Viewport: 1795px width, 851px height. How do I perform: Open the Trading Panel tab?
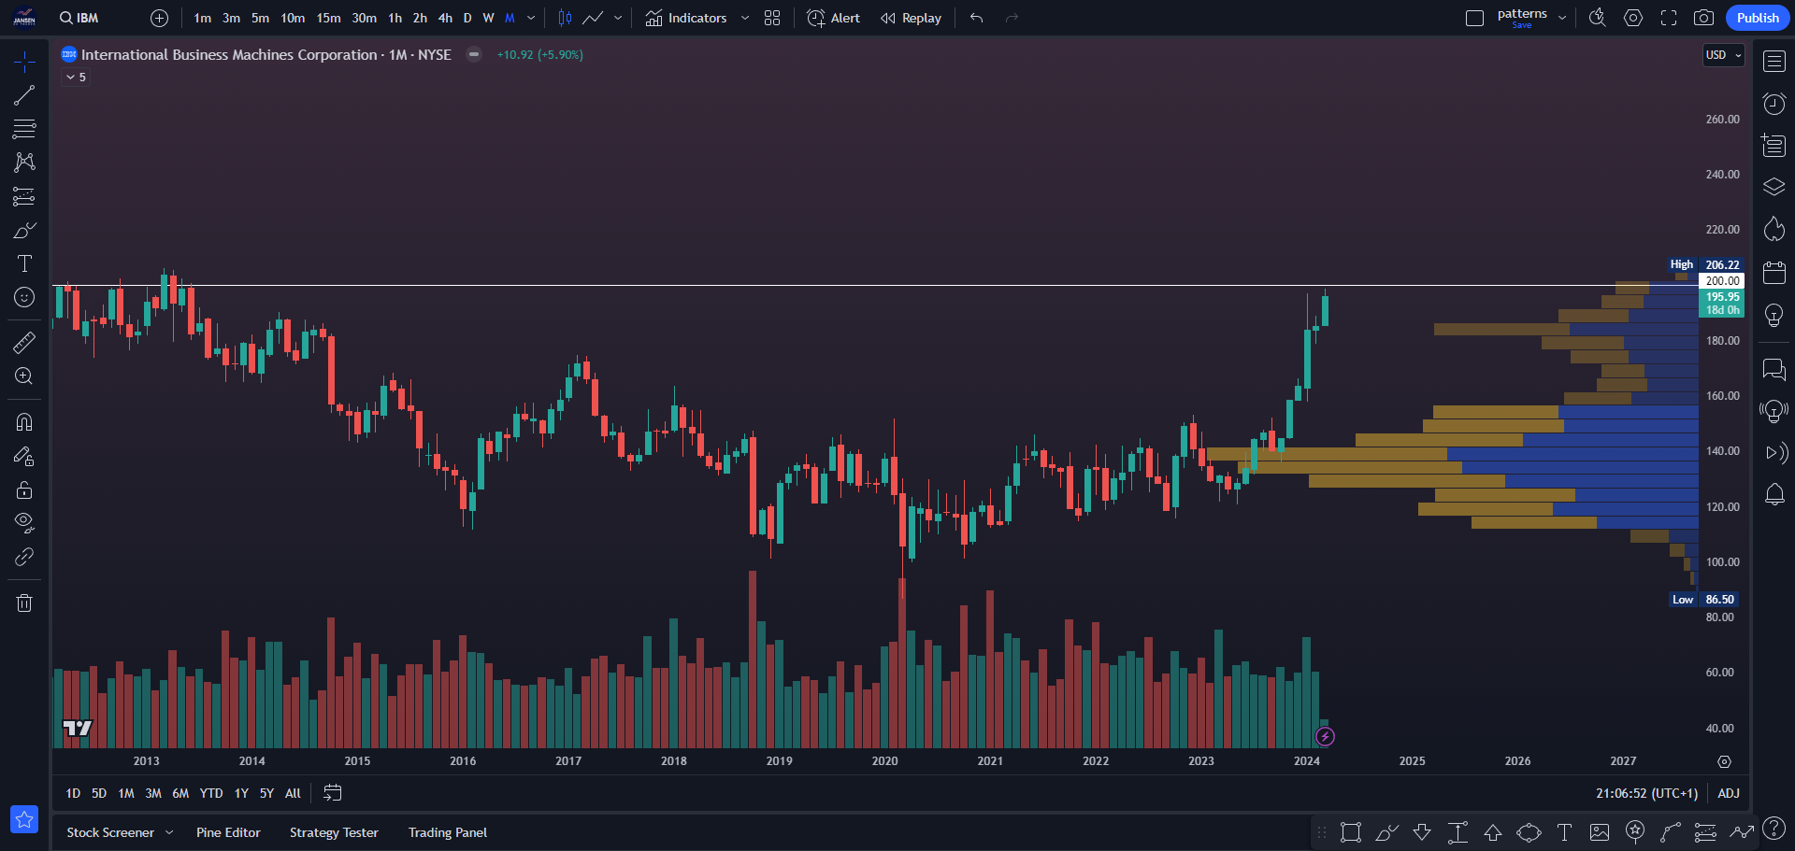447,832
